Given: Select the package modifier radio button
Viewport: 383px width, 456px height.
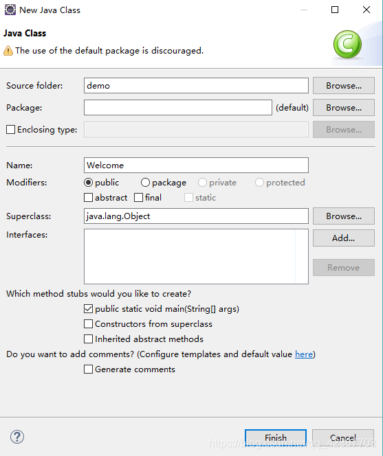Looking at the screenshot, I should tap(145, 183).
